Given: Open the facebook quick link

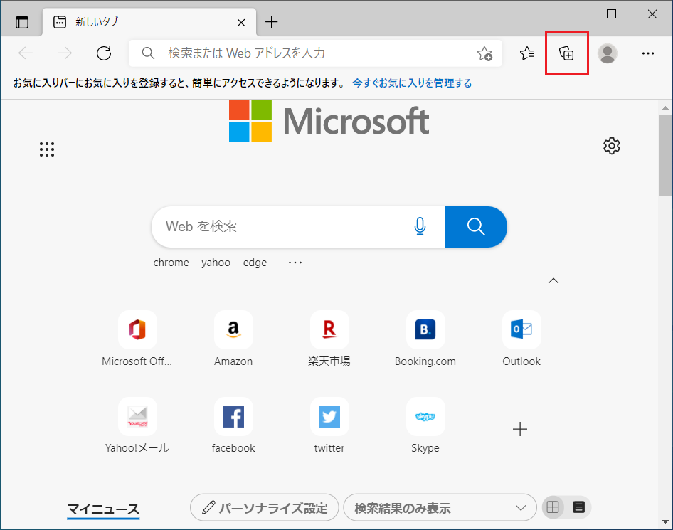Looking at the screenshot, I should pyautogui.click(x=233, y=425).
